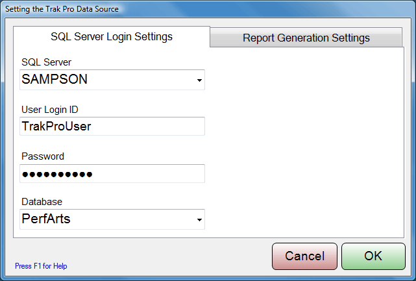Click the User Login ID label
The width and height of the screenshot is (416, 281).
pyautogui.click(x=49, y=110)
